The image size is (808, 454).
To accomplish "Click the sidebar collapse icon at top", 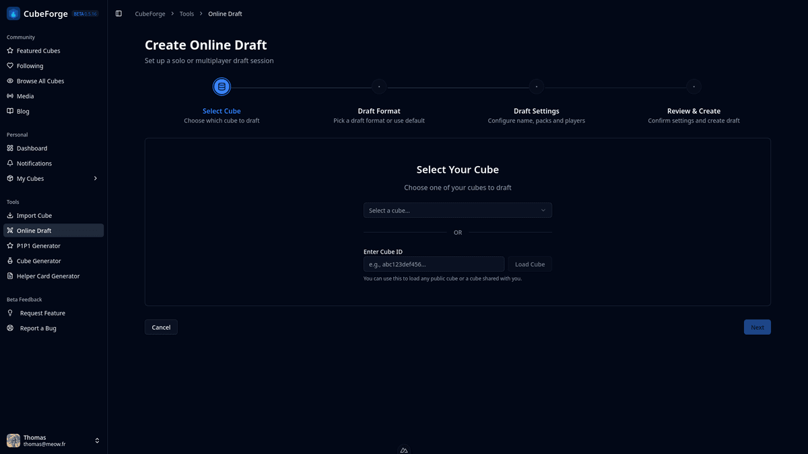I will click(x=119, y=13).
